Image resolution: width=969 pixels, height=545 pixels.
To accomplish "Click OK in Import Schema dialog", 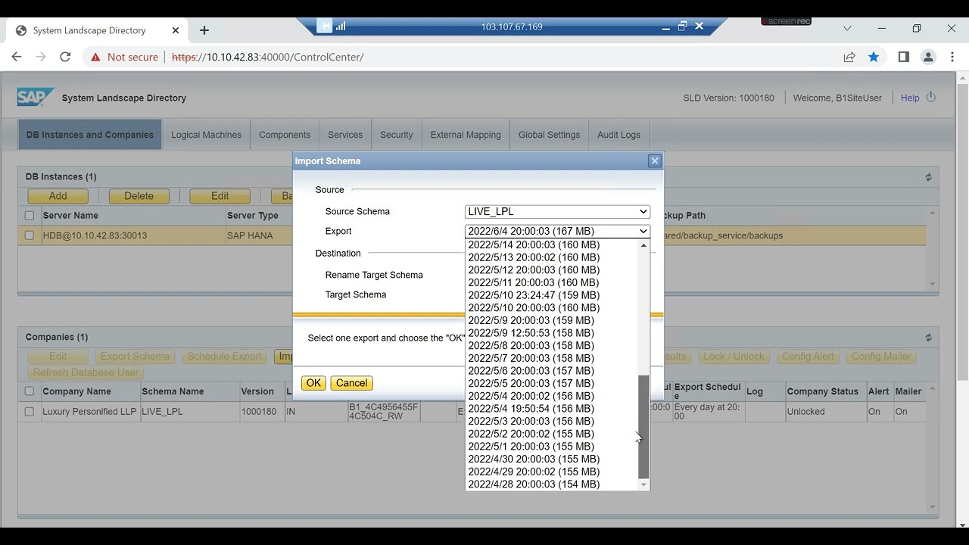I will 313,383.
